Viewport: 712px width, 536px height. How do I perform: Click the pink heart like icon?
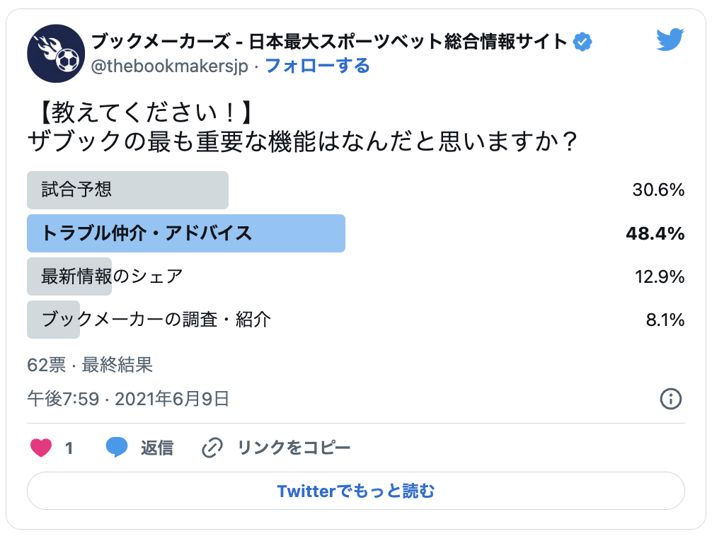pyautogui.click(x=42, y=448)
